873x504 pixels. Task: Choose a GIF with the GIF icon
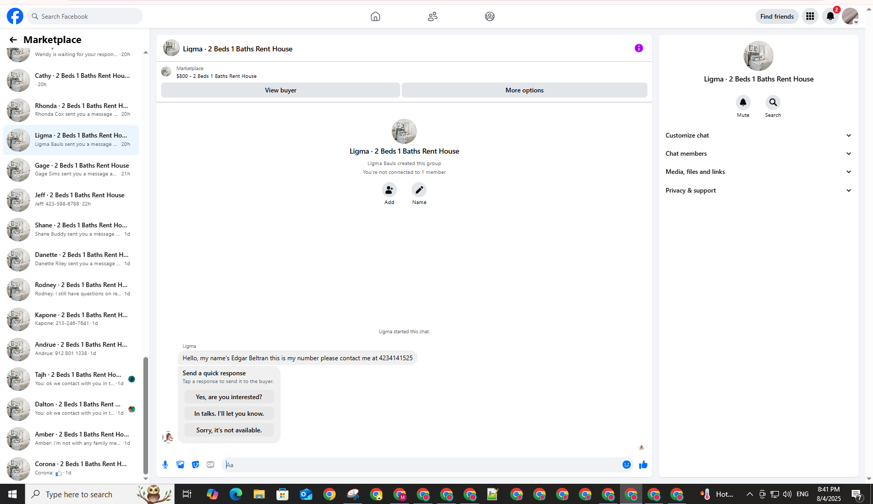(210, 465)
